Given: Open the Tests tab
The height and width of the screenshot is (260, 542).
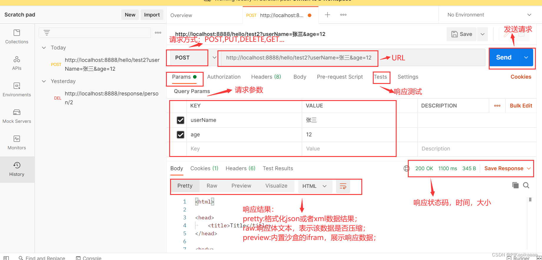Looking at the screenshot, I should (x=380, y=77).
